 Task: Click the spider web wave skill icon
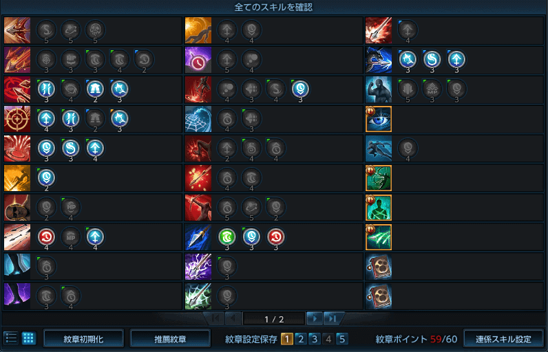click(198, 119)
